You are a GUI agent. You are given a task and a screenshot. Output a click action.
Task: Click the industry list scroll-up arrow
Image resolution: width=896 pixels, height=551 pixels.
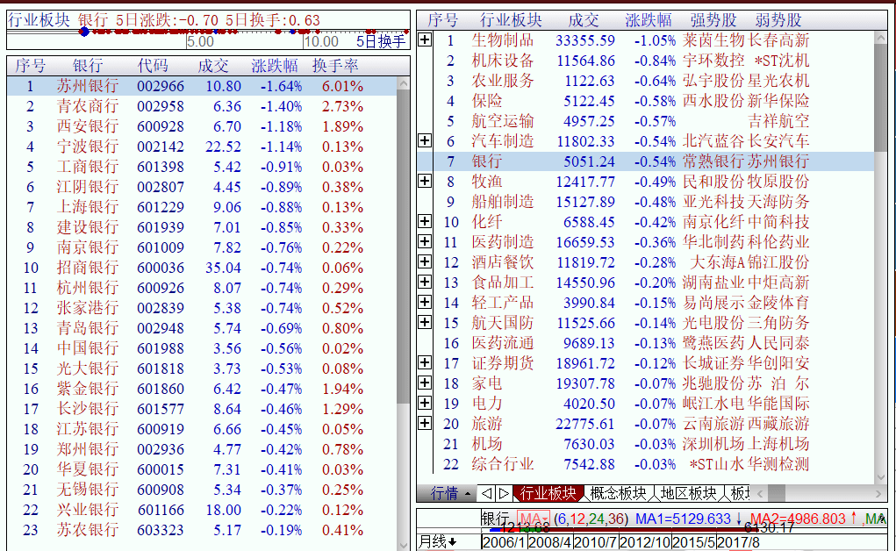coord(880,38)
